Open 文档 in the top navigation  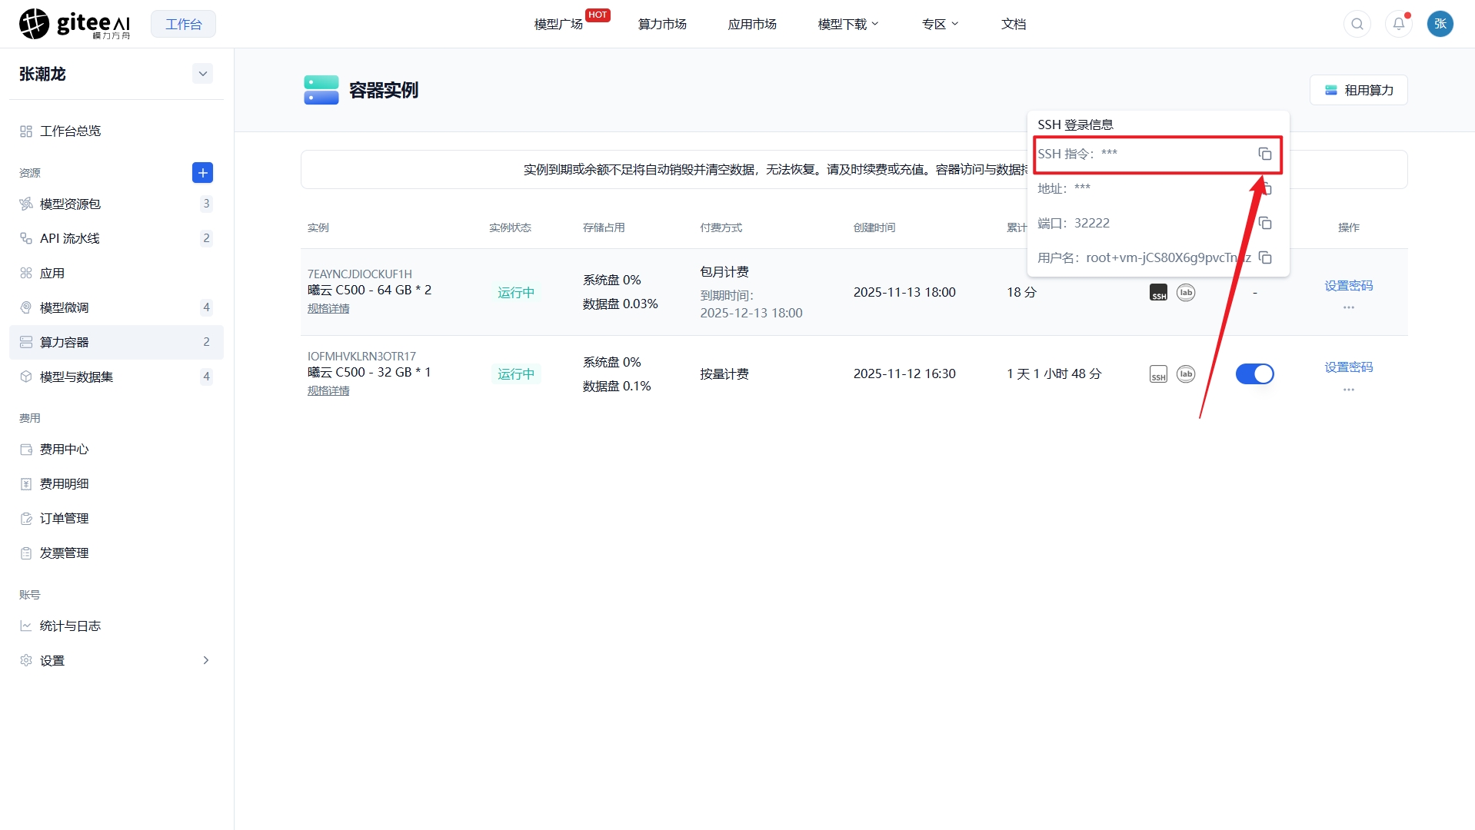coord(1014,24)
